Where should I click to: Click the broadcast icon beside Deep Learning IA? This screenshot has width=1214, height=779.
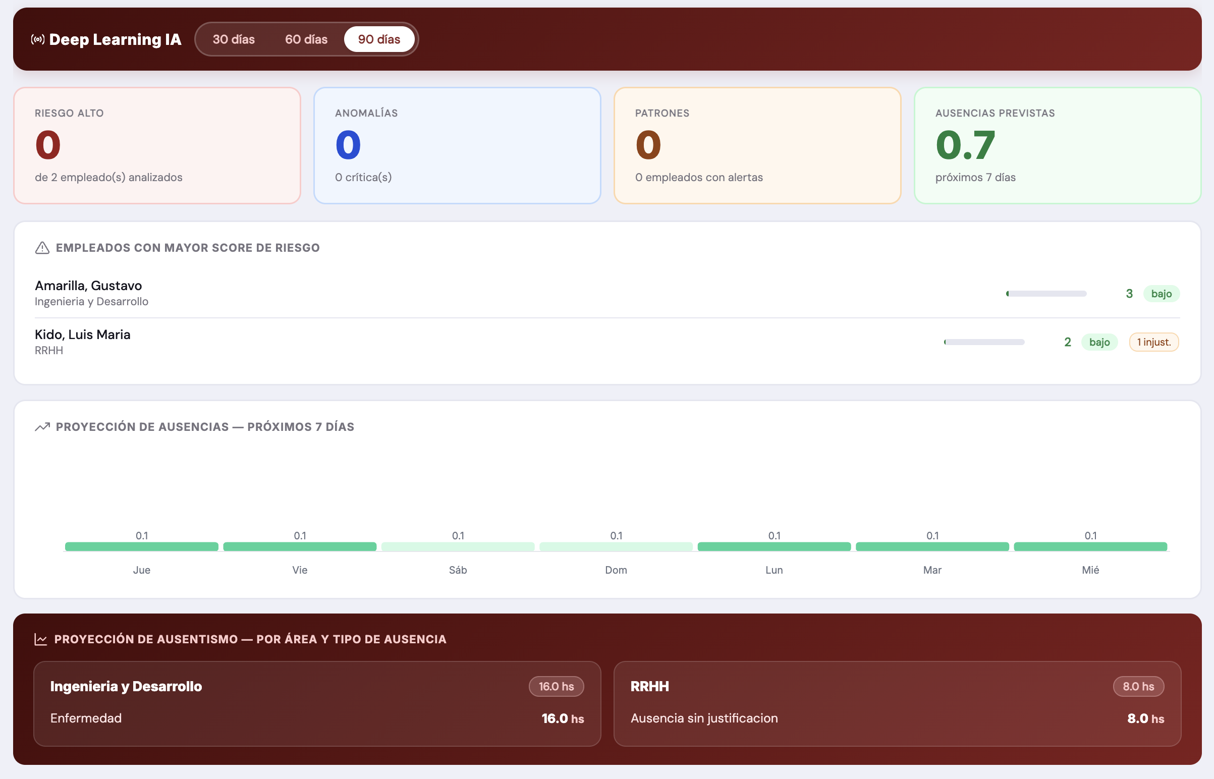point(38,39)
